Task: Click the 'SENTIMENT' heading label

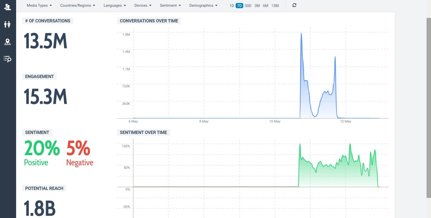Action: click(37, 132)
